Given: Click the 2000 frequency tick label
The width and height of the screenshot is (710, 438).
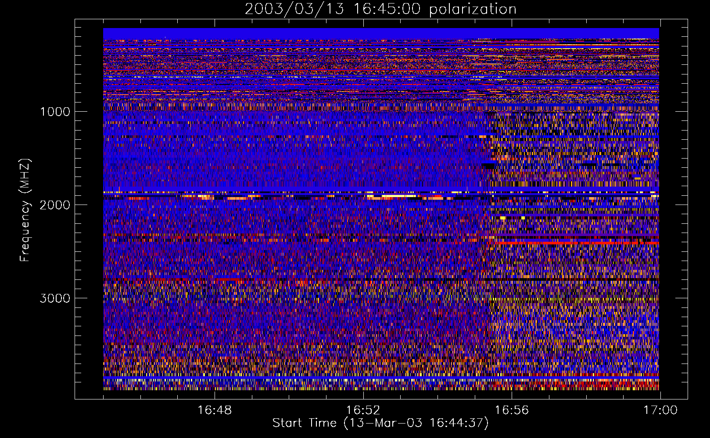Looking at the screenshot, I should pos(55,205).
